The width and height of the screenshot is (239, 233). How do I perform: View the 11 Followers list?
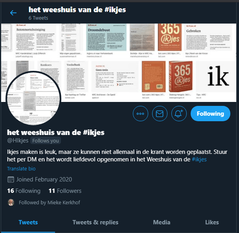coord(65,191)
